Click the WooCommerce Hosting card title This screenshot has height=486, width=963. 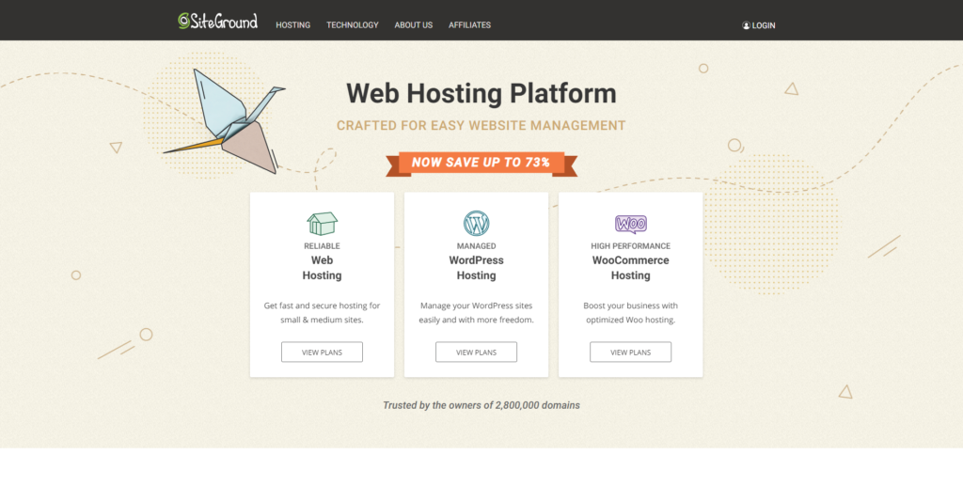point(631,268)
